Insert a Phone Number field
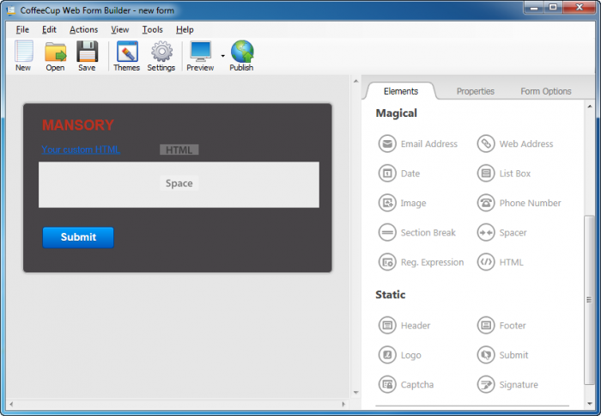This screenshot has width=601, height=416. tap(519, 204)
